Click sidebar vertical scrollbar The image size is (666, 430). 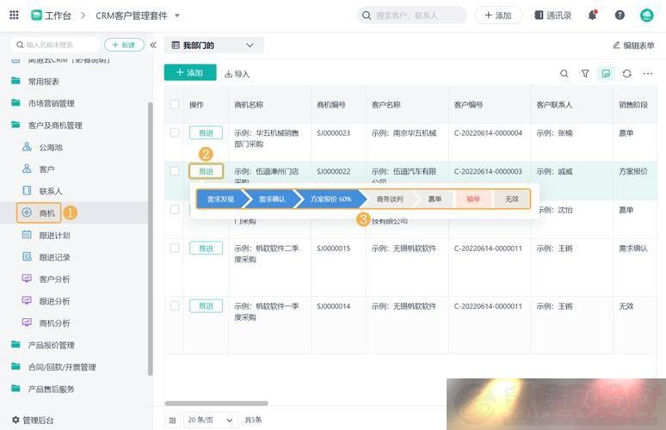tap(150, 239)
